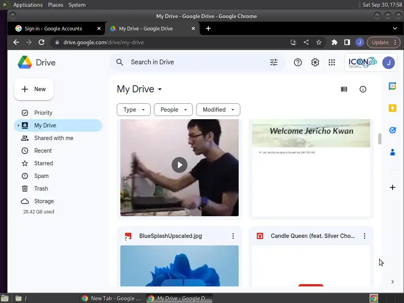Show the view details info panel

pos(363,89)
